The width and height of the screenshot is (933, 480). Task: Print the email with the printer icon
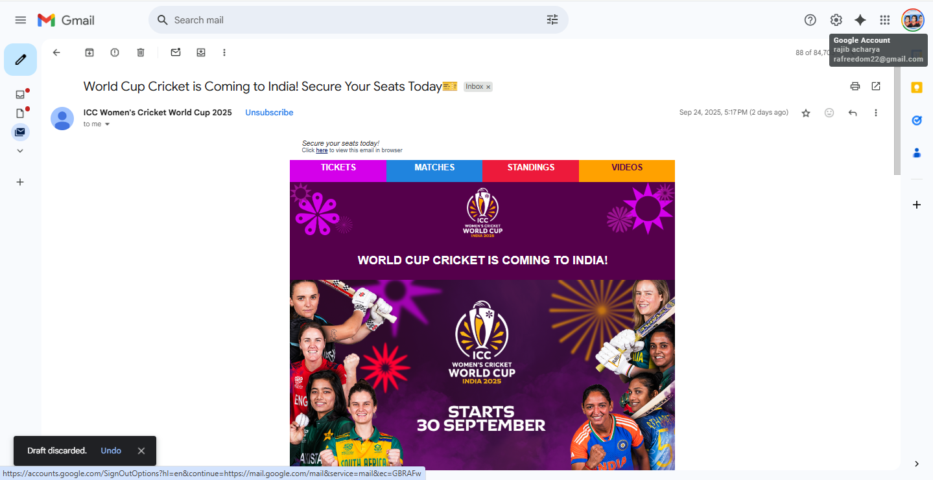point(855,86)
